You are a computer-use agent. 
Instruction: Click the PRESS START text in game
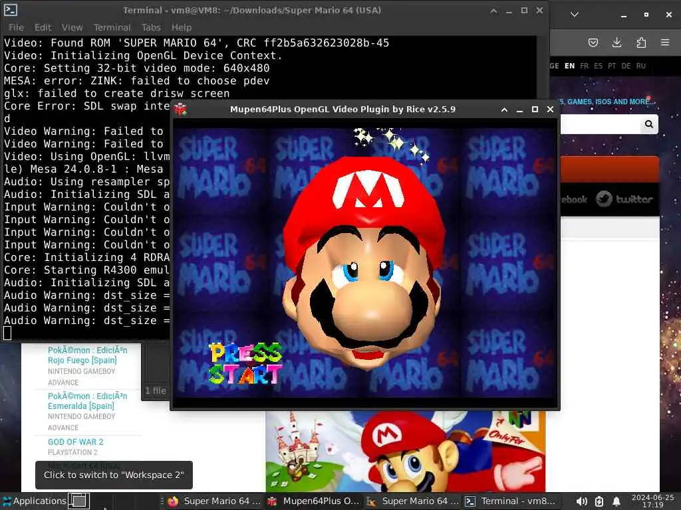point(246,363)
